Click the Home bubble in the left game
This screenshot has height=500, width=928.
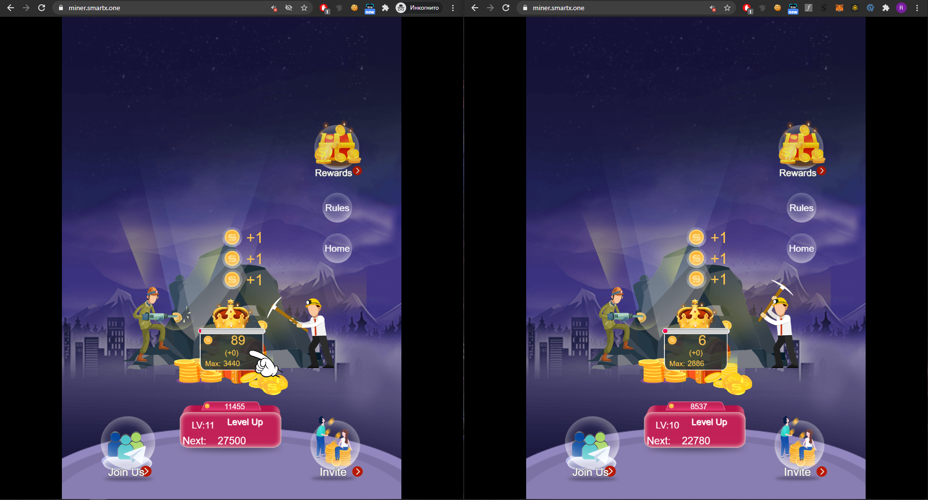337,248
